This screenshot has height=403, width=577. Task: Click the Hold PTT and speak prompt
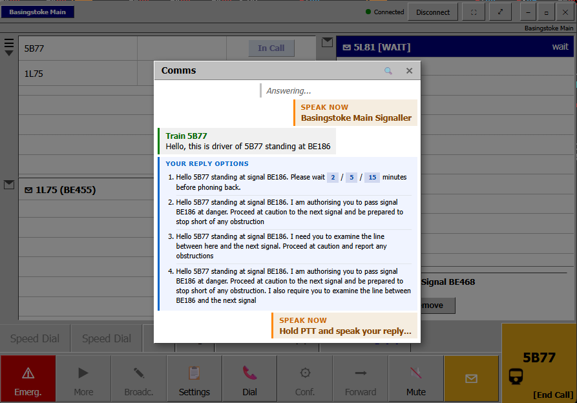[345, 325]
